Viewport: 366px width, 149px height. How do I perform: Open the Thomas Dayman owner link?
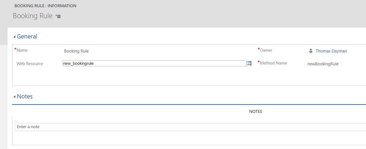point(331,51)
